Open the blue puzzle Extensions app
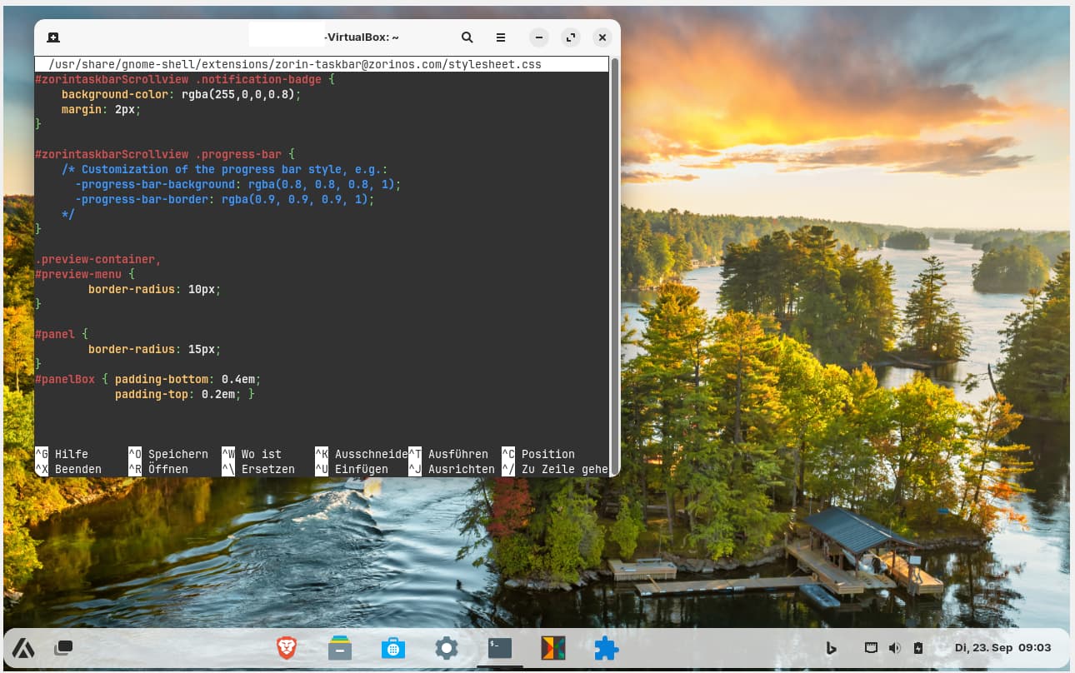 click(606, 647)
